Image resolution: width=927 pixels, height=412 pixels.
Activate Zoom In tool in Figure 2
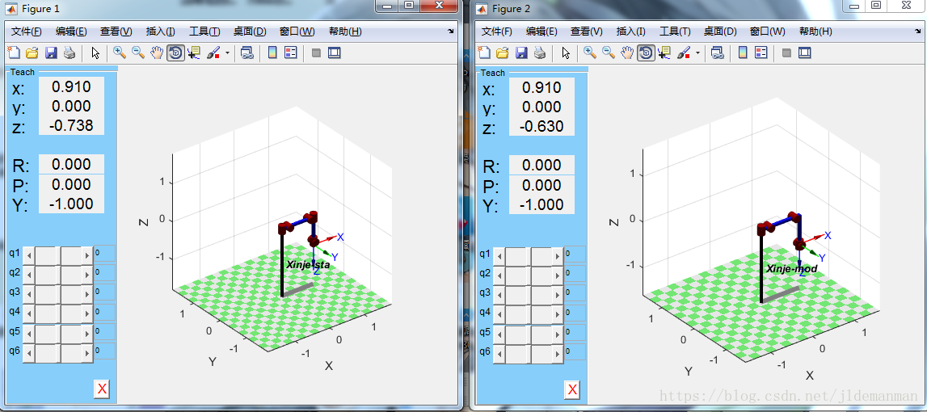click(x=590, y=53)
